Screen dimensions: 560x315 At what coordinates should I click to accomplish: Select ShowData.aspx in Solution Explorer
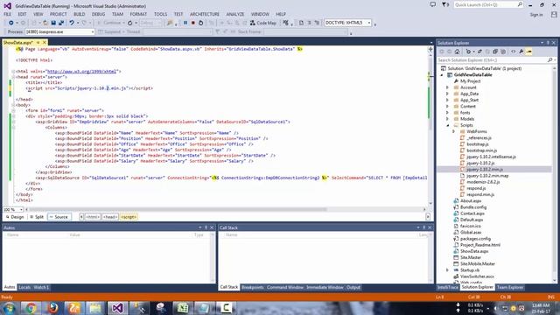pos(474,251)
